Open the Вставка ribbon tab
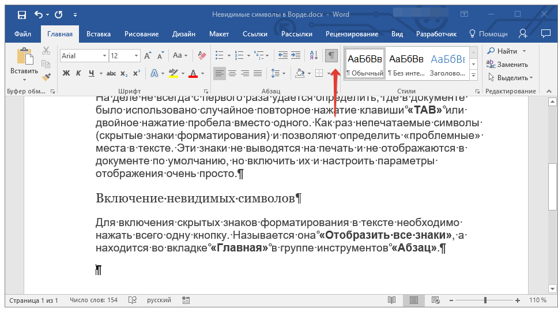The height and width of the screenshot is (312, 558). click(x=99, y=34)
